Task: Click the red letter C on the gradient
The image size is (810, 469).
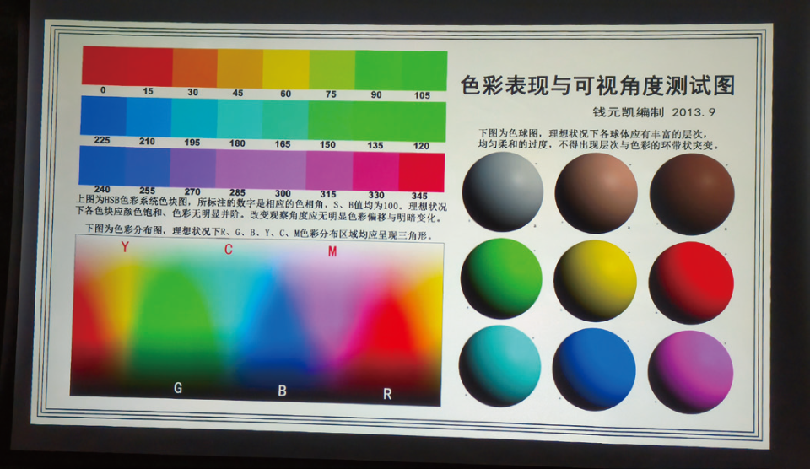Action: [x=229, y=250]
